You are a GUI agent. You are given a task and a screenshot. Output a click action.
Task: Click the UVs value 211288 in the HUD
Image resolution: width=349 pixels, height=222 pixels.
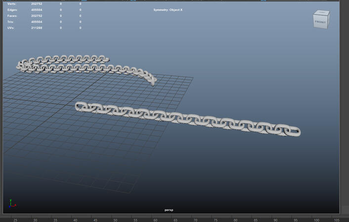[x=37, y=28]
